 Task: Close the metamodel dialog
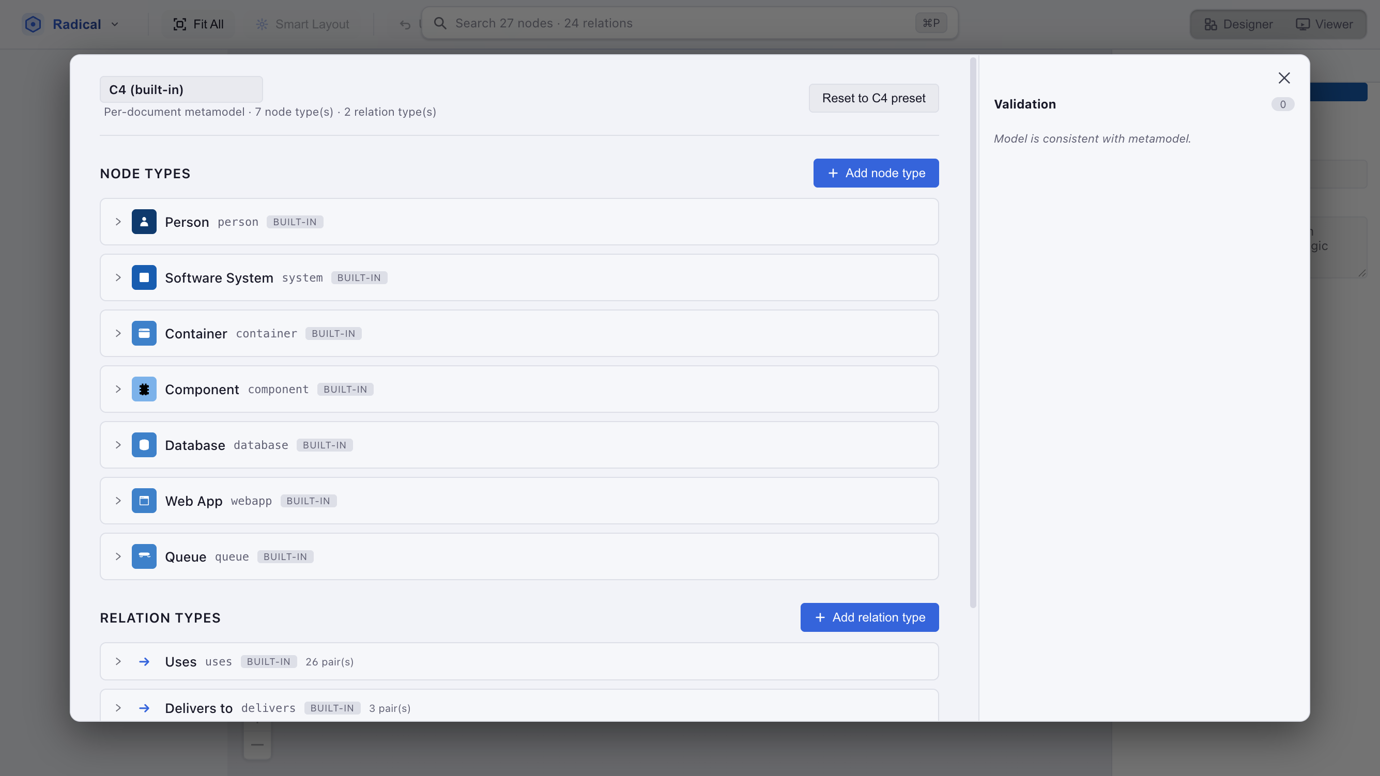coord(1283,78)
